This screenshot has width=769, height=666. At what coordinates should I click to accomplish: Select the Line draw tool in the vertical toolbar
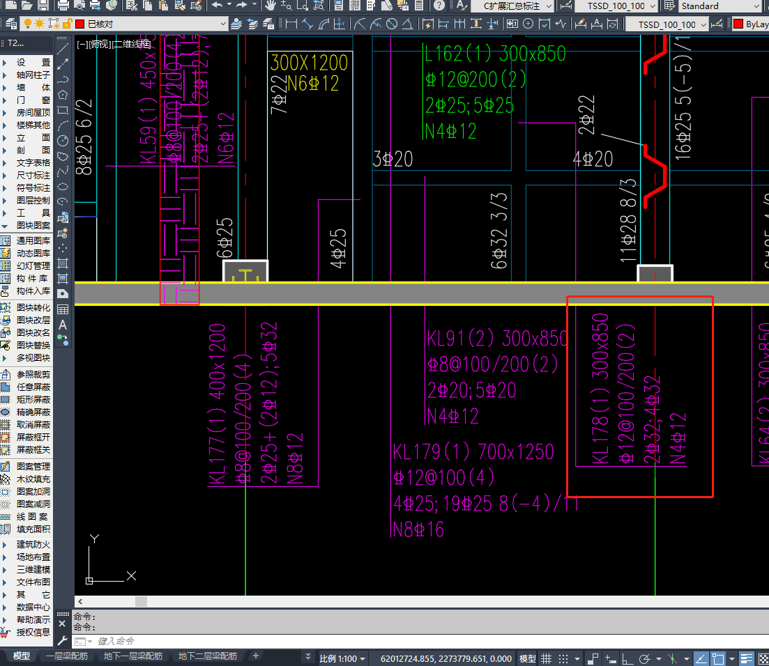coord(63,49)
